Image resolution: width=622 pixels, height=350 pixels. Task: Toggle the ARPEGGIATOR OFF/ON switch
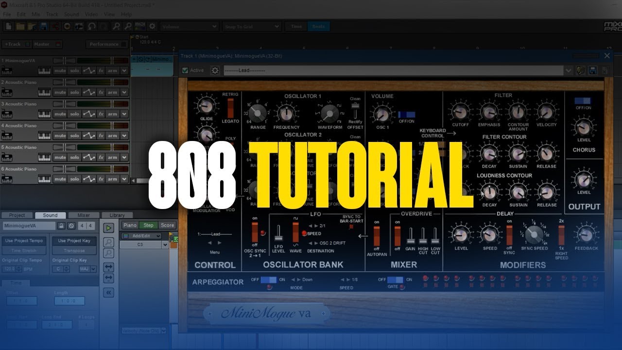pyautogui.click(x=268, y=280)
